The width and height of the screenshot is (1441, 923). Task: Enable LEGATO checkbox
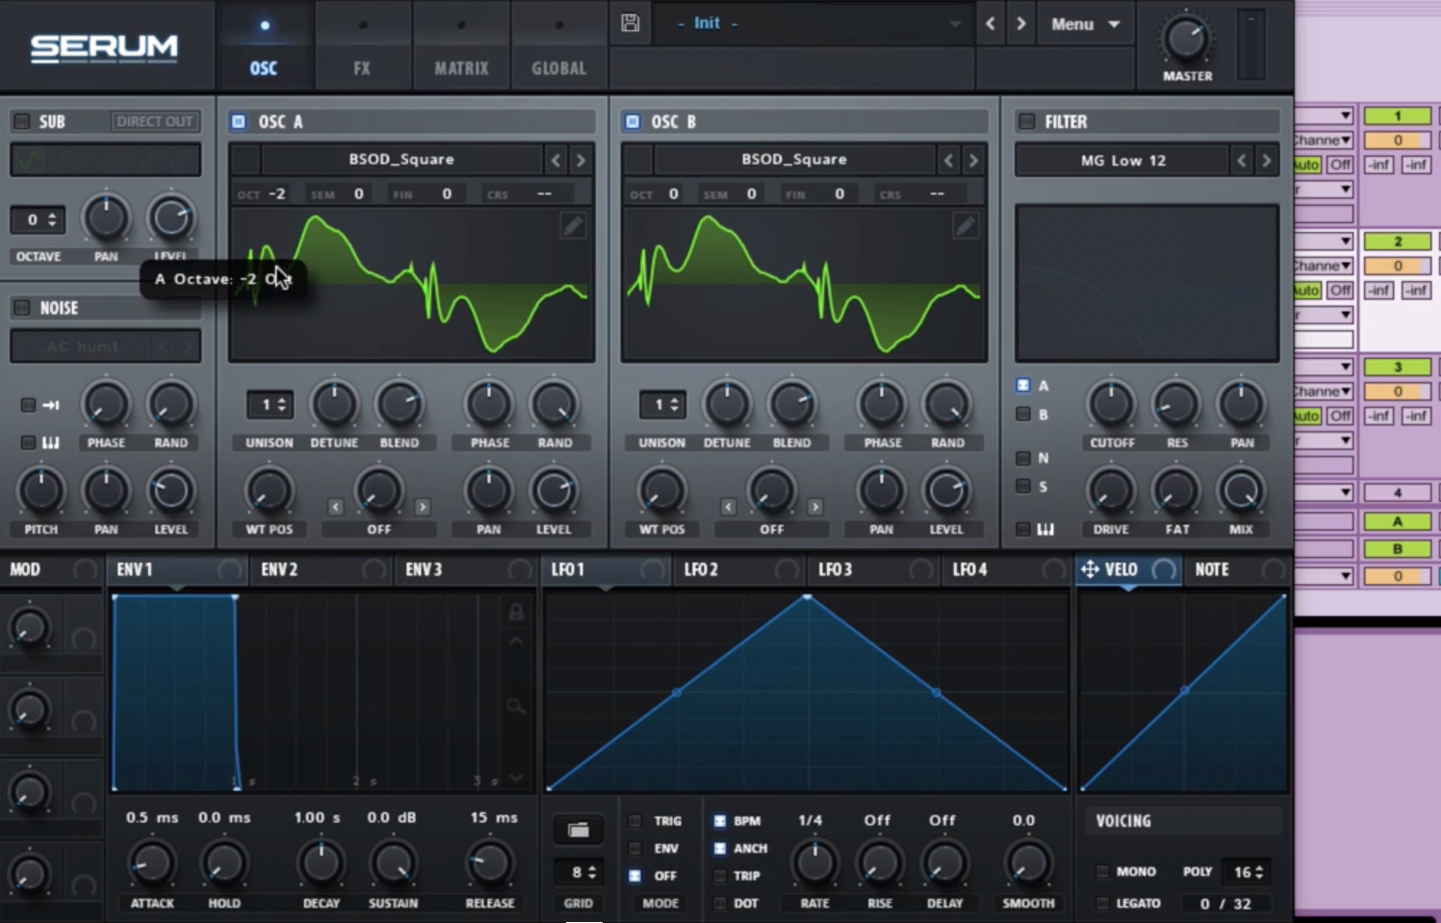1102,903
